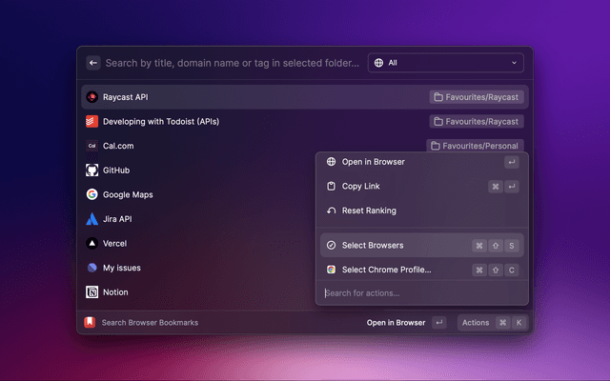Click the Jira API bookmark icon
Screen dimensions: 610x381
pyautogui.click(x=92, y=219)
